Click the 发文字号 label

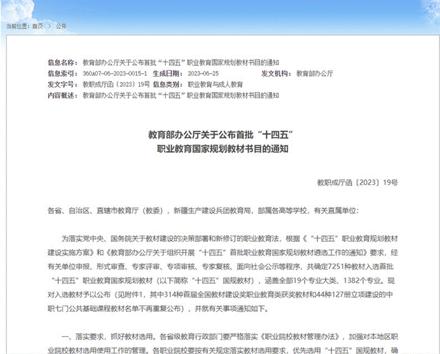(x=62, y=85)
